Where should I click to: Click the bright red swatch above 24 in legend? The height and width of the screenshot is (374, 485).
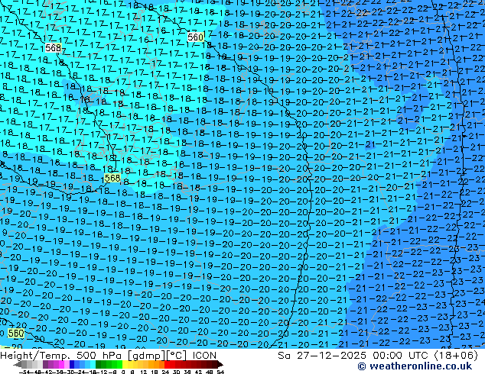point(167,364)
